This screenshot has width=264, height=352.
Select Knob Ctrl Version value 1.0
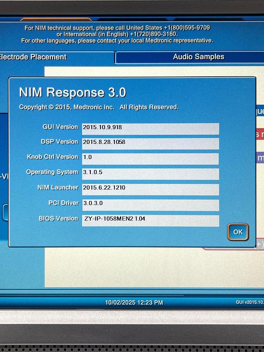coord(151,159)
